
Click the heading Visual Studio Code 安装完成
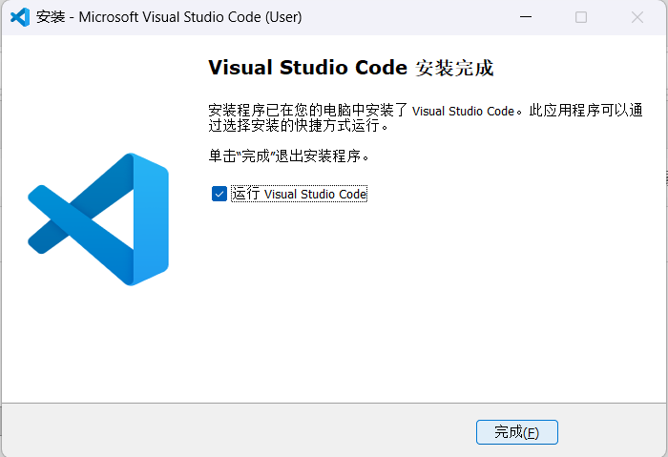pyautogui.click(x=351, y=68)
